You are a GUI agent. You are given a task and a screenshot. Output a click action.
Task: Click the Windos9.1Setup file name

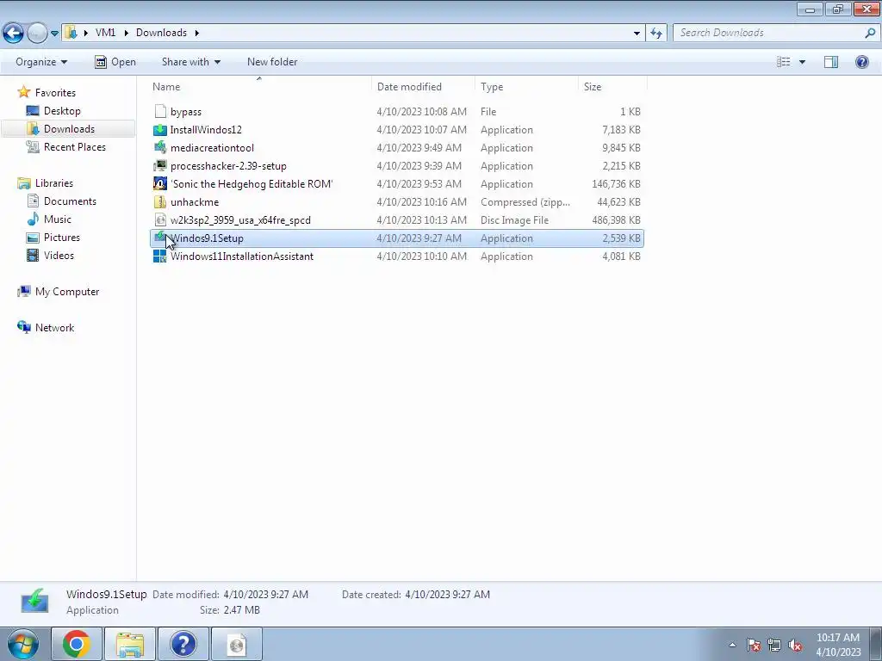[207, 238]
